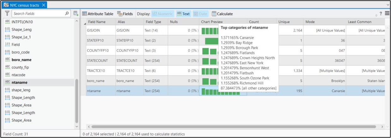Image resolution: width=391 pixels, height=138 pixels.
Task: Click the TRACTCE10 chart preview
Action: tap(210, 71)
